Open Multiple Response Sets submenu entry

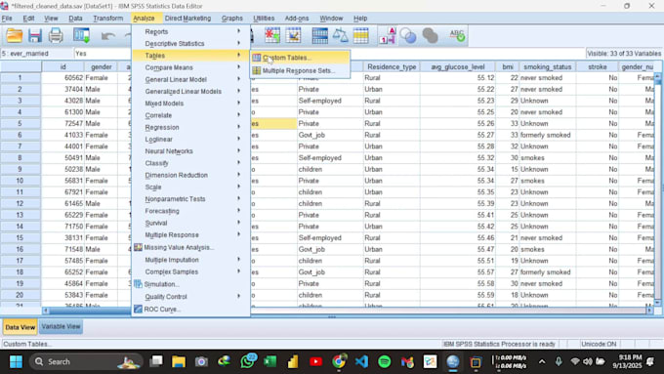click(x=300, y=70)
